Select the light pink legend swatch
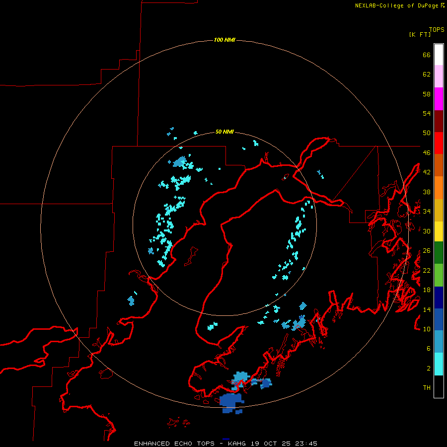The image size is (447, 447). [x=439, y=76]
